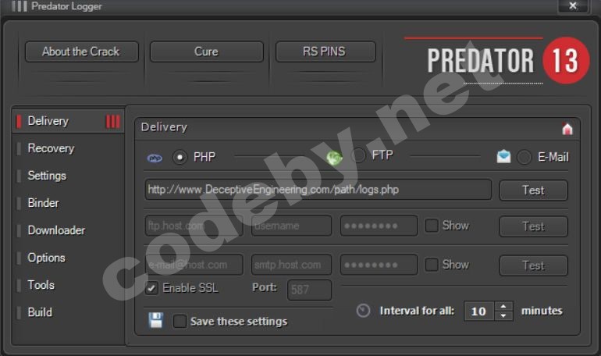The image size is (601, 356).
Task: Decrease interval minutes with down arrow
Action: pyautogui.click(x=503, y=315)
